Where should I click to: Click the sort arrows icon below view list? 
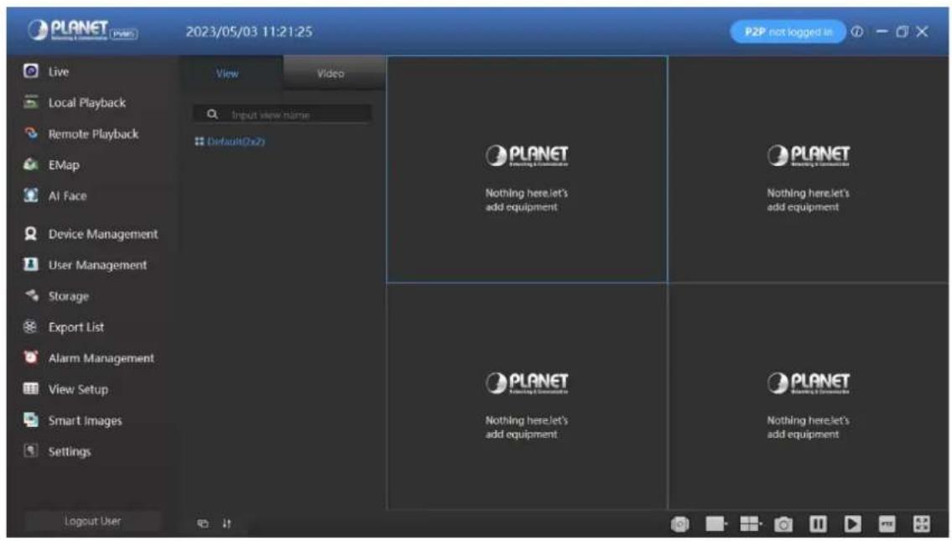click(226, 523)
